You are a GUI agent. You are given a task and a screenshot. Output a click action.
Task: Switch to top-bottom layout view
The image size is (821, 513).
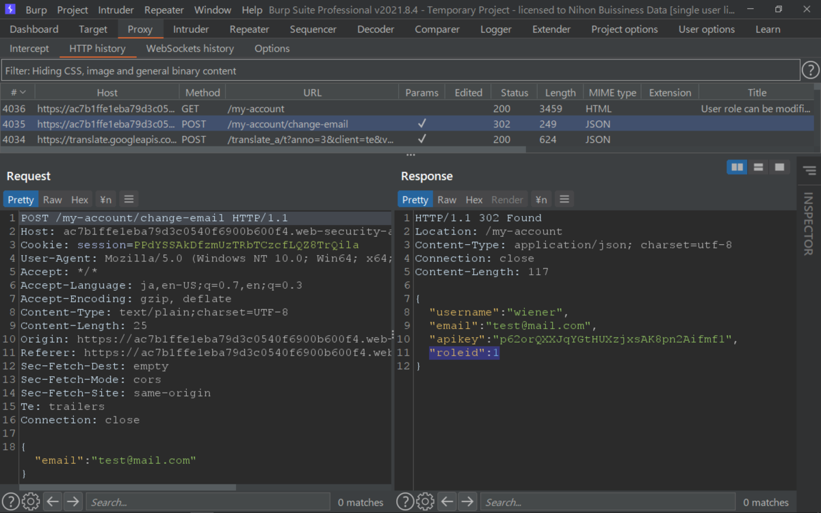[758, 167]
